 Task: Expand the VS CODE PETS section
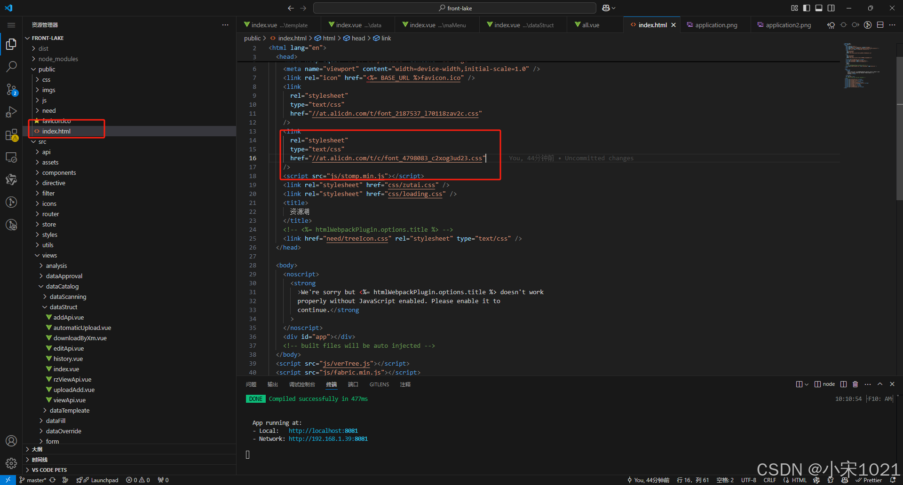click(x=49, y=470)
